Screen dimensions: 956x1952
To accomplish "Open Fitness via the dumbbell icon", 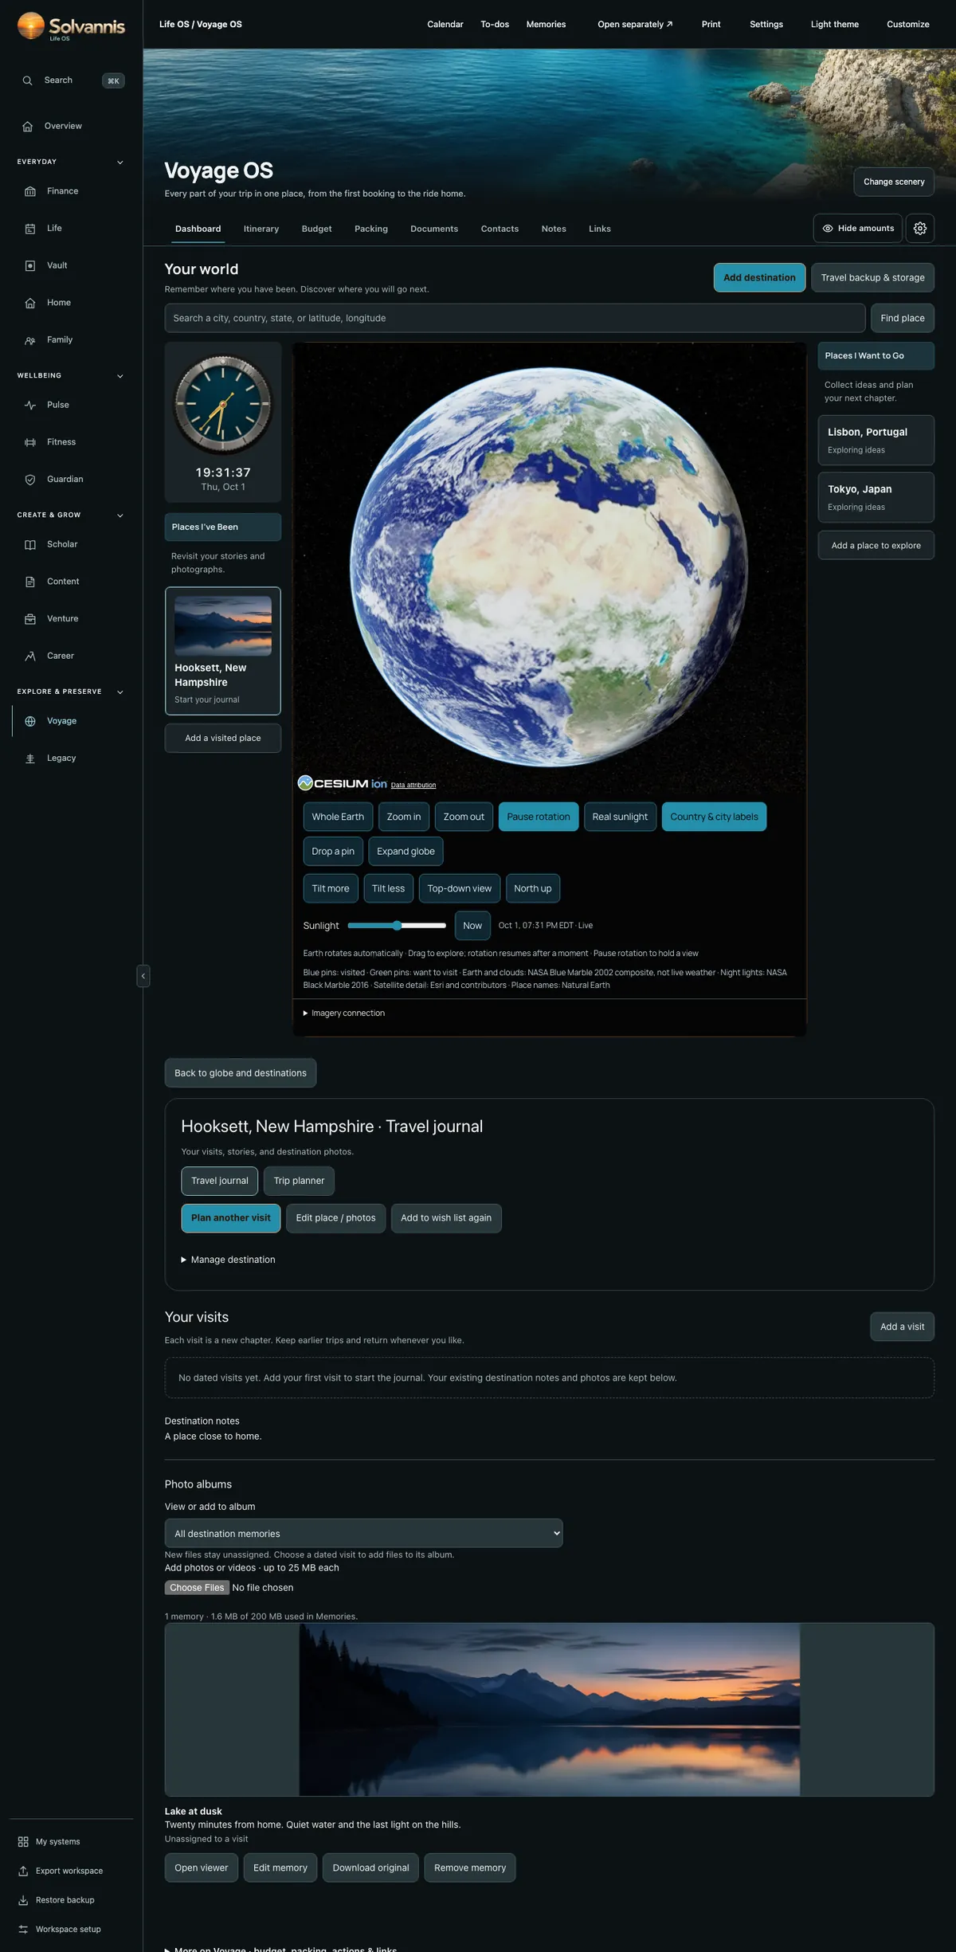I will [30, 442].
